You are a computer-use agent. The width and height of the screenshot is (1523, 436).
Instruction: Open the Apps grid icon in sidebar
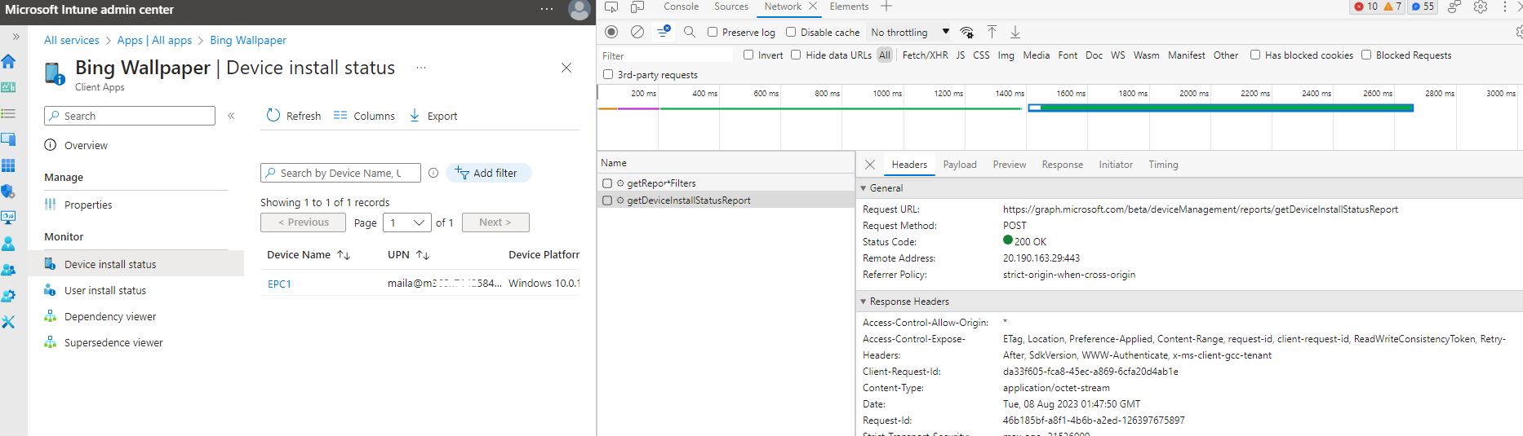[x=8, y=165]
